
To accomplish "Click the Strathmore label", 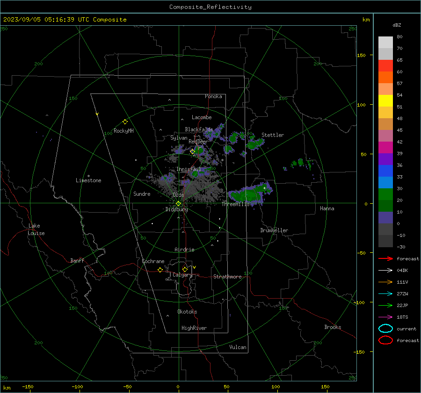I will click(227, 277).
